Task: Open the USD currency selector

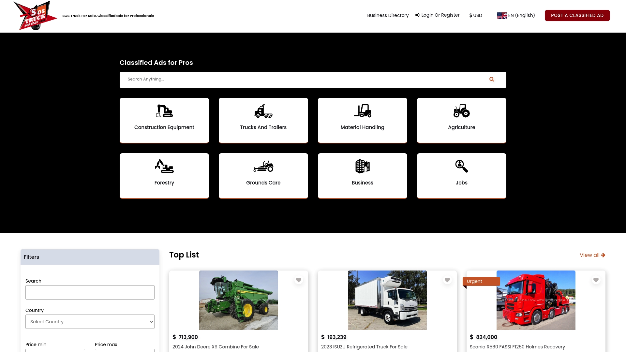Action: point(476,15)
